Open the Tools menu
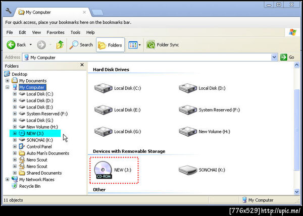This screenshot has width=303, height=216. pos(75,32)
